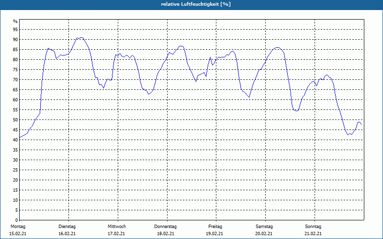Click the date label 21.02.21
The height and width of the screenshot is (239, 383).
[x=313, y=234]
